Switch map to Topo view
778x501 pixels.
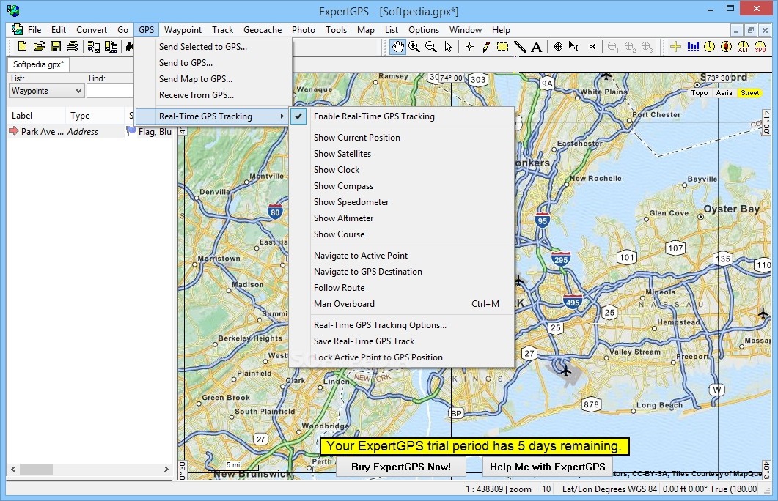tap(700, 93)
